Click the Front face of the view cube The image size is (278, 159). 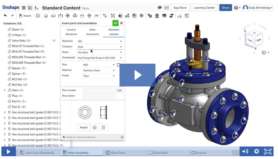tap(250, 41)
